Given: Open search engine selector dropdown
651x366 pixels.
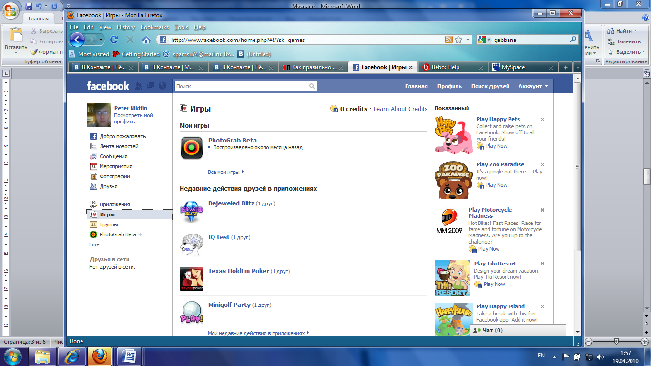Looking at the screenshot, I should click(x=489, y=40).
